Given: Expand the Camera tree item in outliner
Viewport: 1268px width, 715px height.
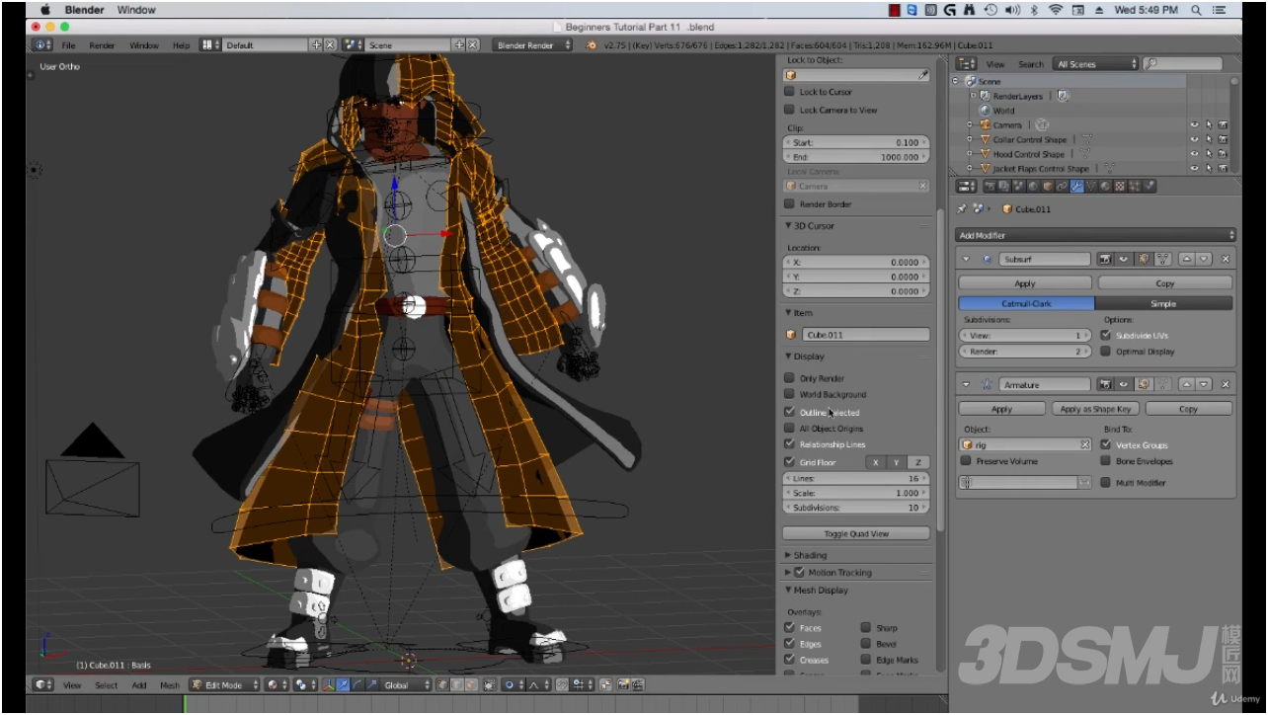Looking at the screenshot, I should tap(970, 125).
